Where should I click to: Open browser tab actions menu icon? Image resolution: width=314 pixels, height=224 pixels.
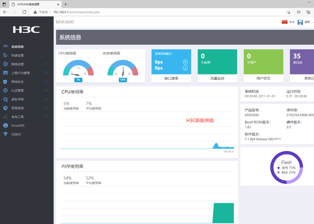coord(4,4)
